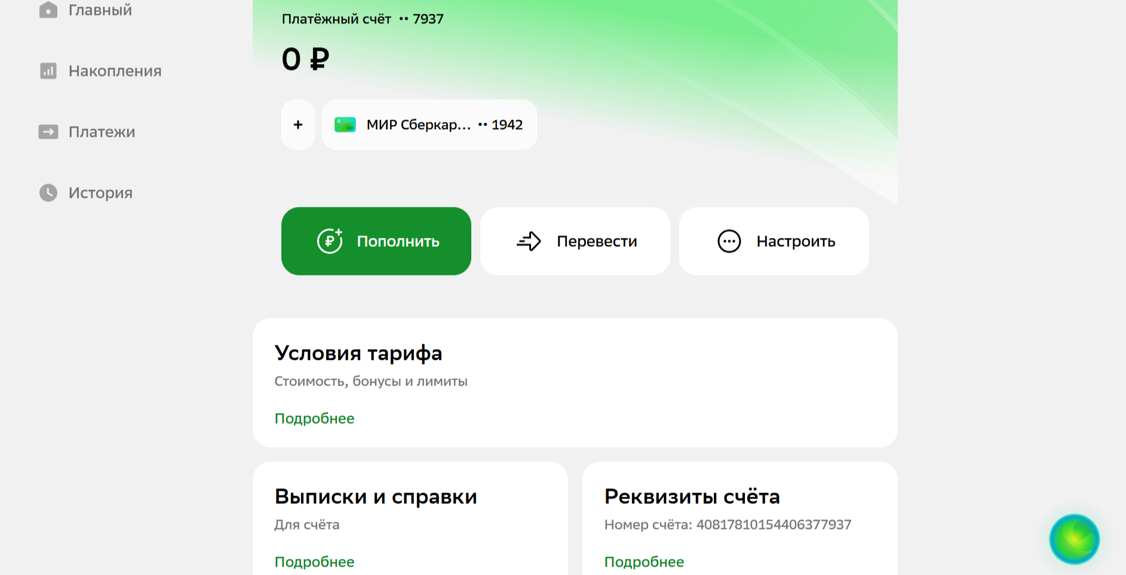
Task: Select the Платежи menu label
Action: 102,132
